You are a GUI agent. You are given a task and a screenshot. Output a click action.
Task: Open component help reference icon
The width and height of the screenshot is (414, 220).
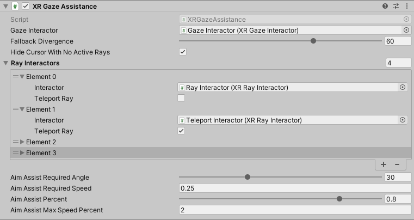pos(385,6)
